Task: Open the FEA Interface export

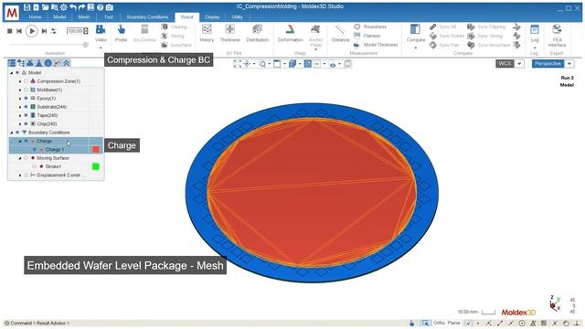Action: click(x=557, y=36)
